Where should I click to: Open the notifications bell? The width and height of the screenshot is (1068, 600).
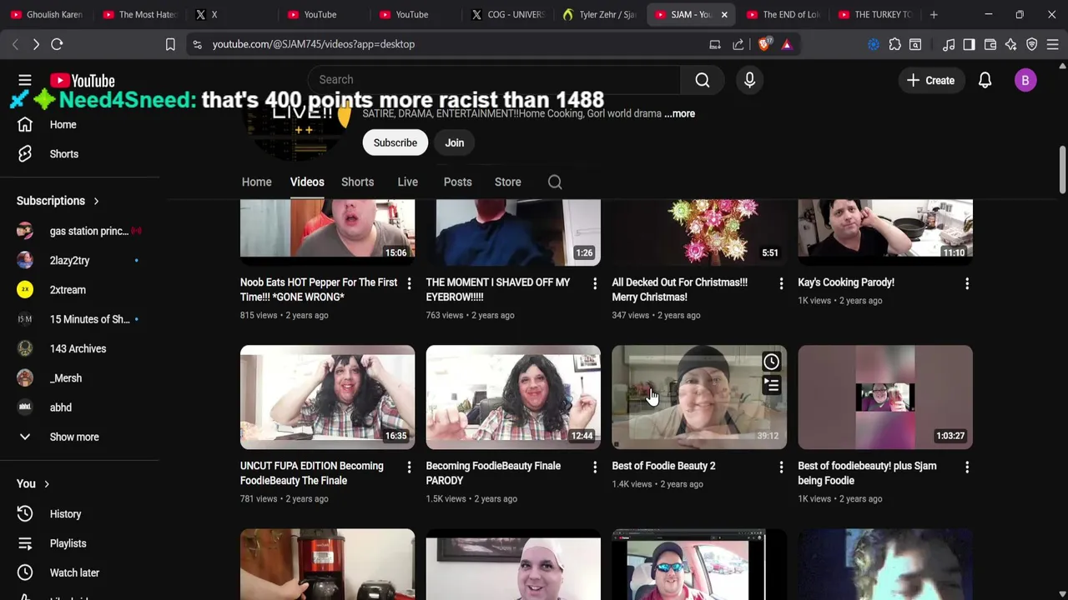[985, 81]
